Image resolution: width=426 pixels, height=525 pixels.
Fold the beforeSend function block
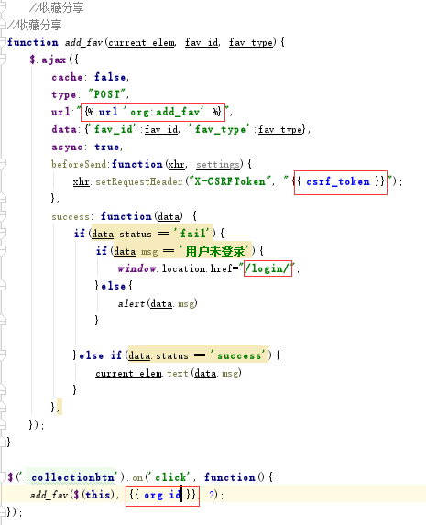(3, 164)
